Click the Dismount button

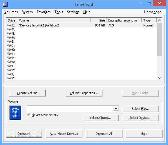coord(24,134)
